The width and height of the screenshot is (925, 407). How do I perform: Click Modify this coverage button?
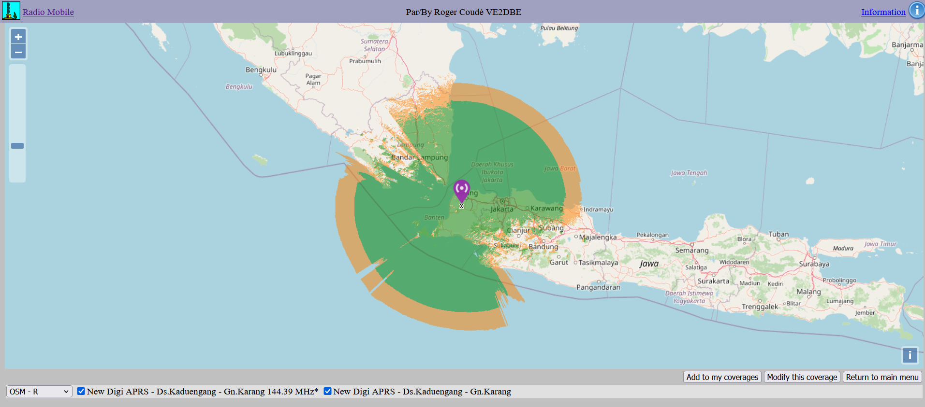pyautogui.click(x=802, y=377)
